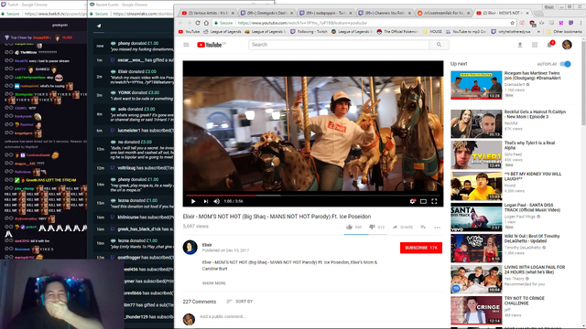Click the red Subscribe 17K button

421,248
